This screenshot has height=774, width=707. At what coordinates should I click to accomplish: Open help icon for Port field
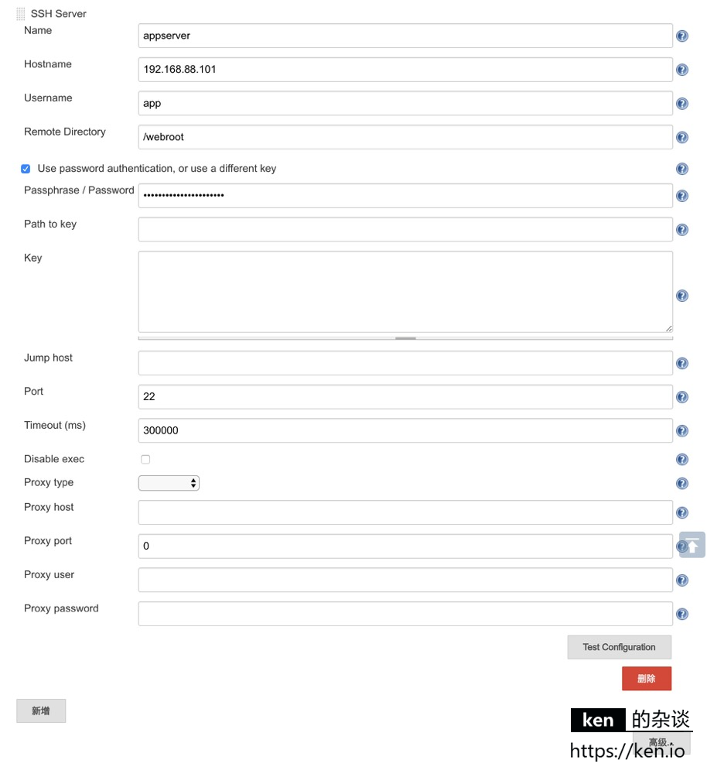(x=681, y=397)
